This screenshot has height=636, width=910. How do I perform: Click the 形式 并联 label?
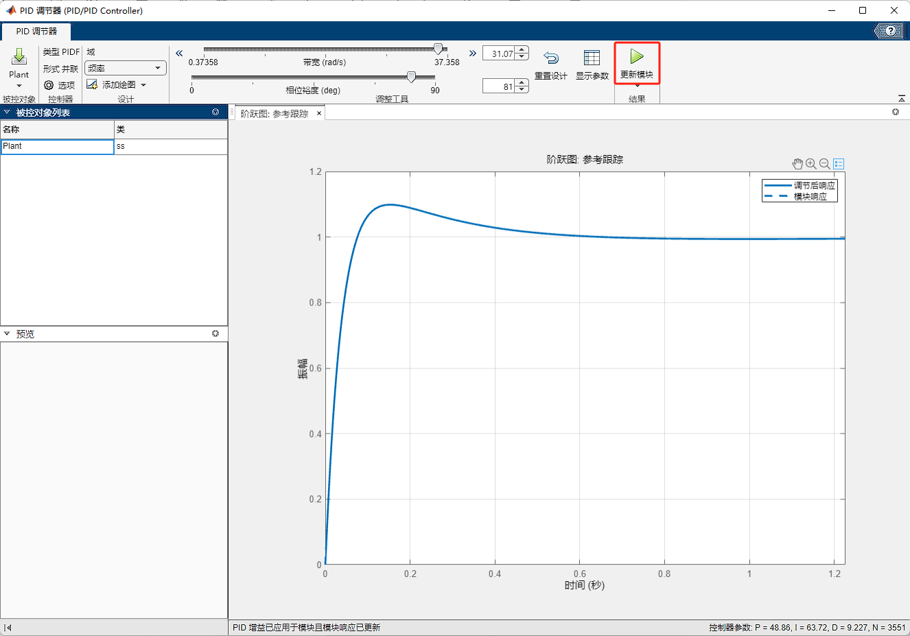pyautogui.click(x=60, y=69)
